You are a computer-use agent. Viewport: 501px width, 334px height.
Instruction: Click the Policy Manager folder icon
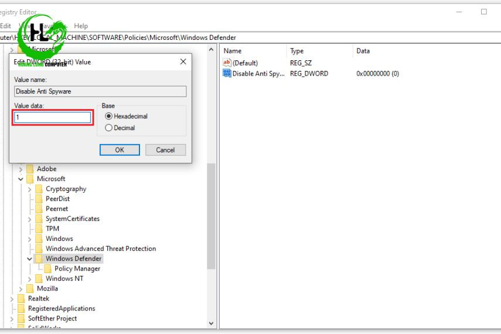(x=47, y=268)
